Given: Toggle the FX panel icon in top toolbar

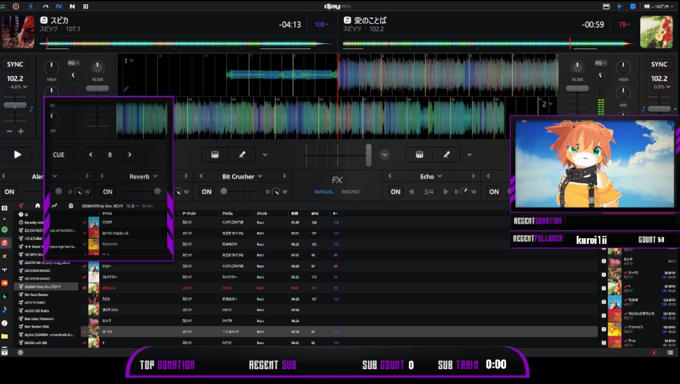Looking at the screenshot, I should 59,6.
